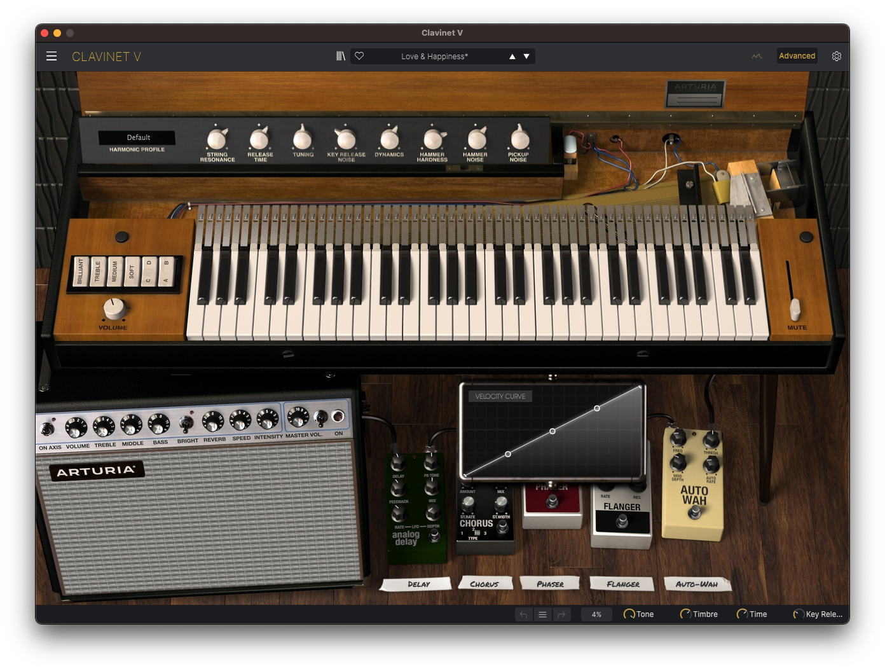Open the preset browser library icon
This screenshot has height=671, width=885.
tap(341, 56)
